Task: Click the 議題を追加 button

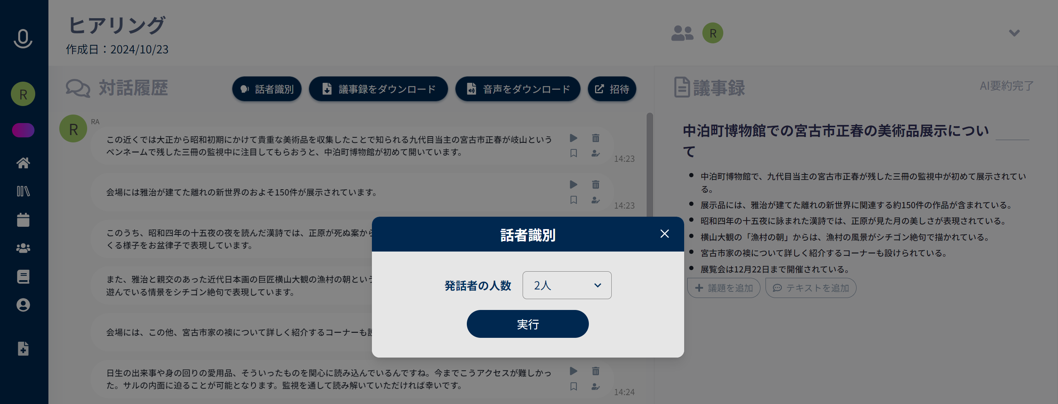Action: click(723, 288)
